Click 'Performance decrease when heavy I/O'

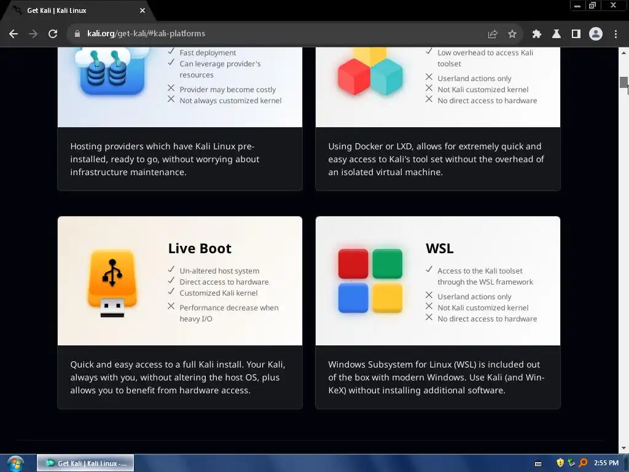tap(229, 313)
